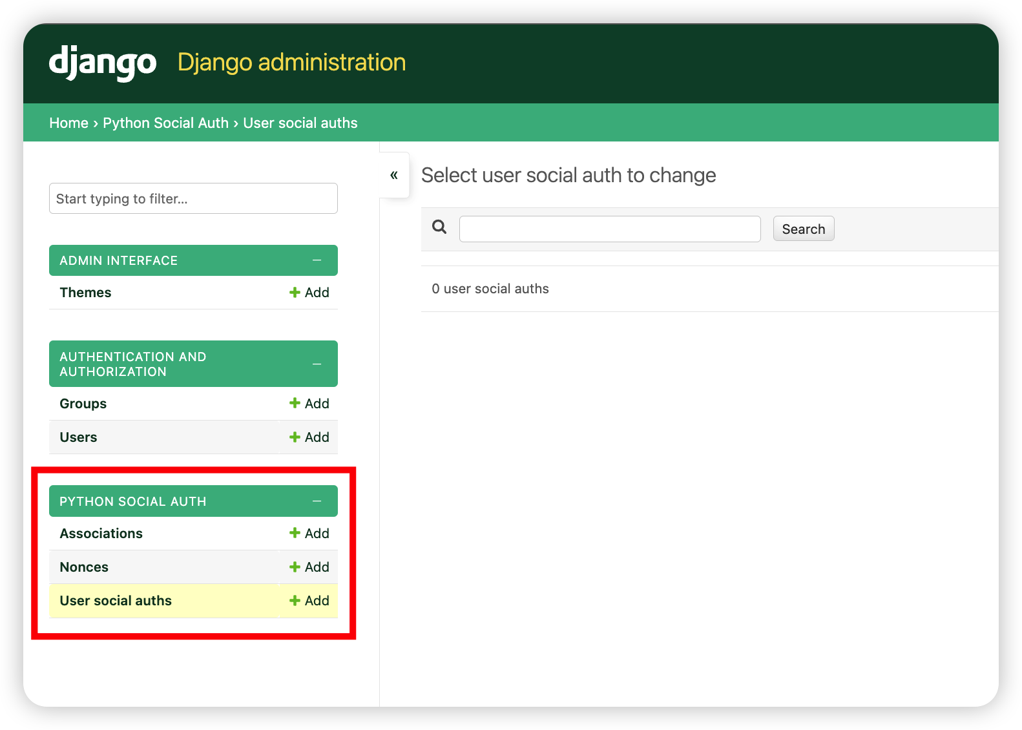Open Groups model list
The image size is (1022, 730).
(x=83, y=404)
